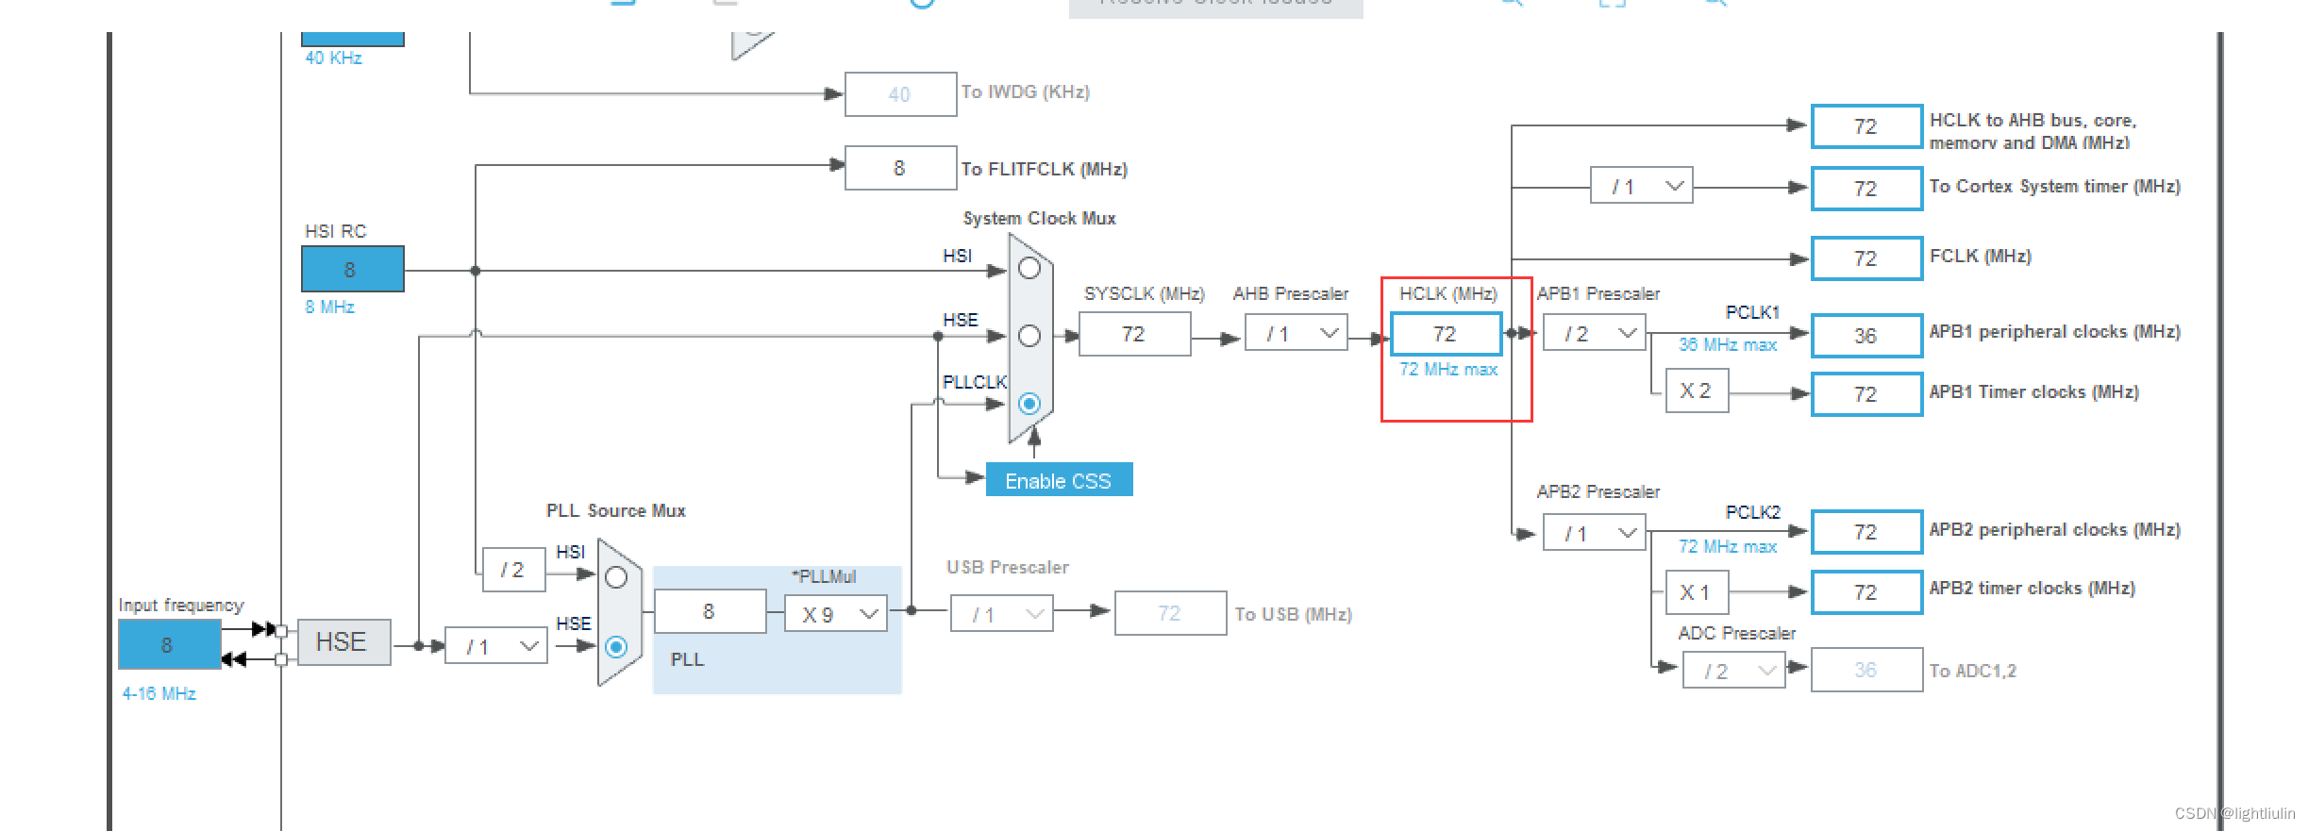Viewport: 2309px width, 831px height.
Task: Open the APB1 Prescaler dropdown
Action: click(1595, 333)
